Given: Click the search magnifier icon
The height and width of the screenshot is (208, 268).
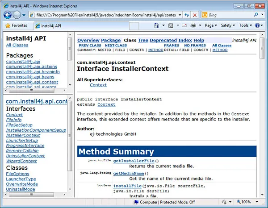Looking at the screenshot, I should pos(256,15).
